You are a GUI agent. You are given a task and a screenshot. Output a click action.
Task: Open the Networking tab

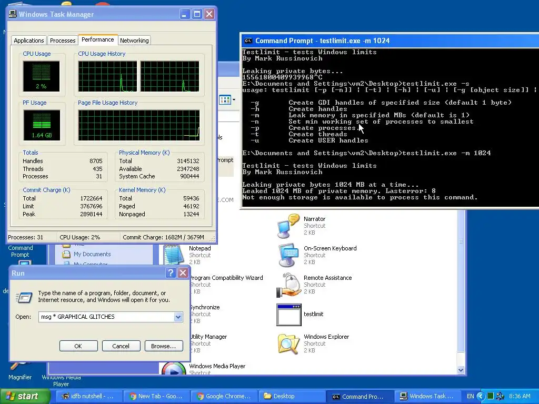134,41
